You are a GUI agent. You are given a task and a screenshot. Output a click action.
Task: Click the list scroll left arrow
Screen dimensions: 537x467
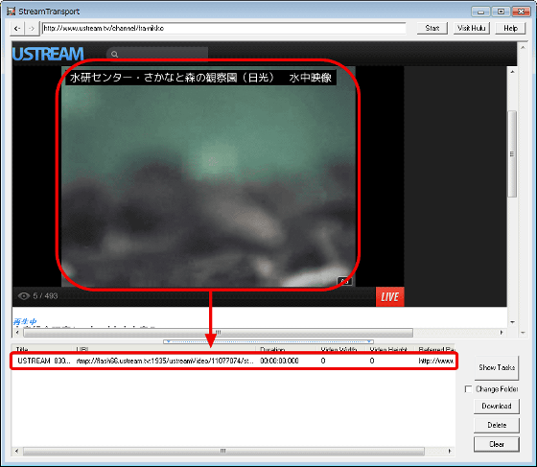pos(17,451)
